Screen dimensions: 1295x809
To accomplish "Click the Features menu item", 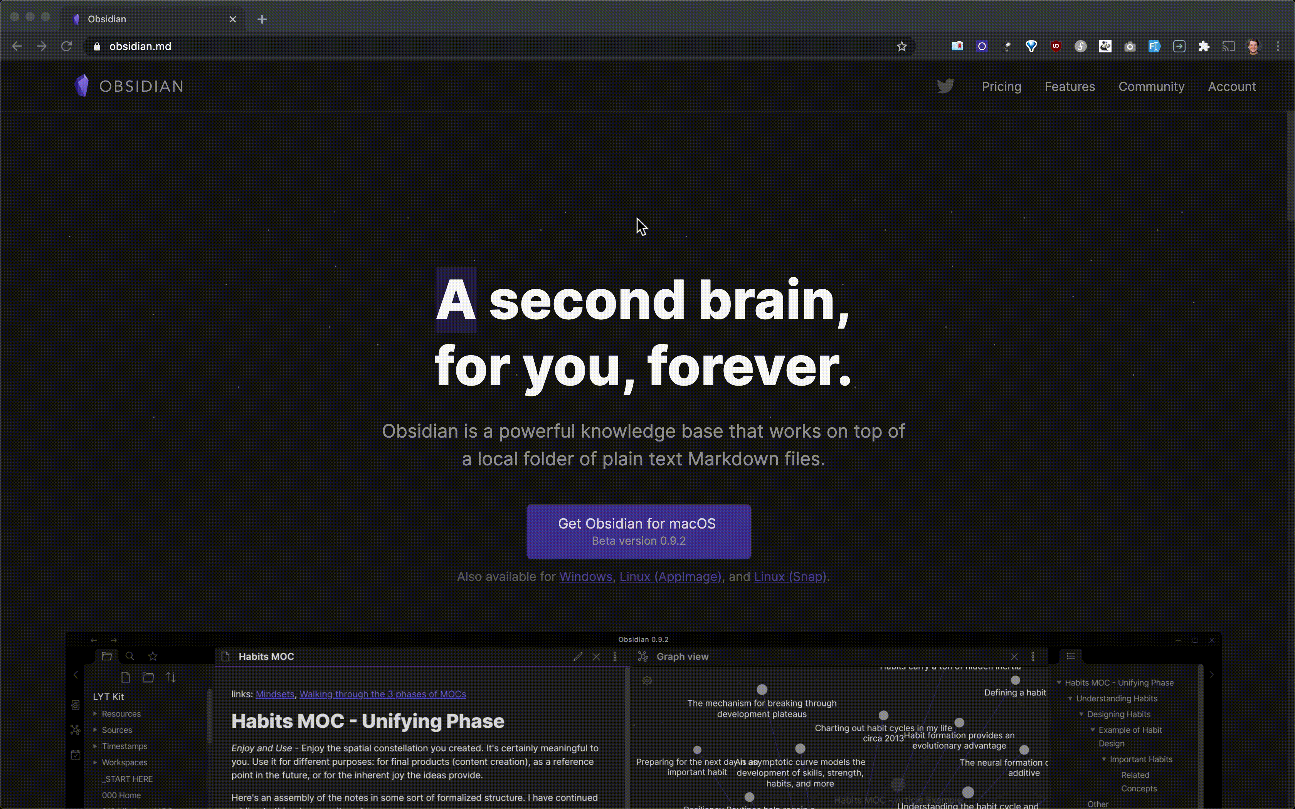I will [1070, 86].
